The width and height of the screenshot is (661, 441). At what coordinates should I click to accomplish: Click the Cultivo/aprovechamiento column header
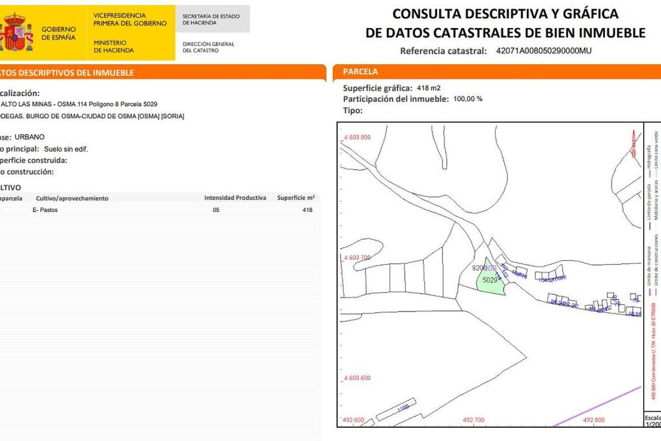(72, 198)
